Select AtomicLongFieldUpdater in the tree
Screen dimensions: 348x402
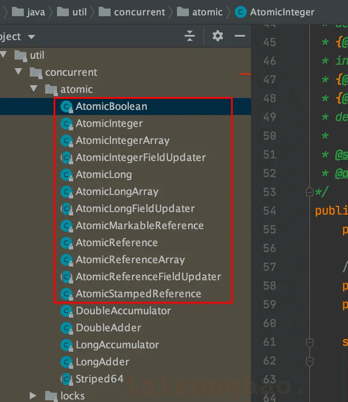[x=135, y=209]
